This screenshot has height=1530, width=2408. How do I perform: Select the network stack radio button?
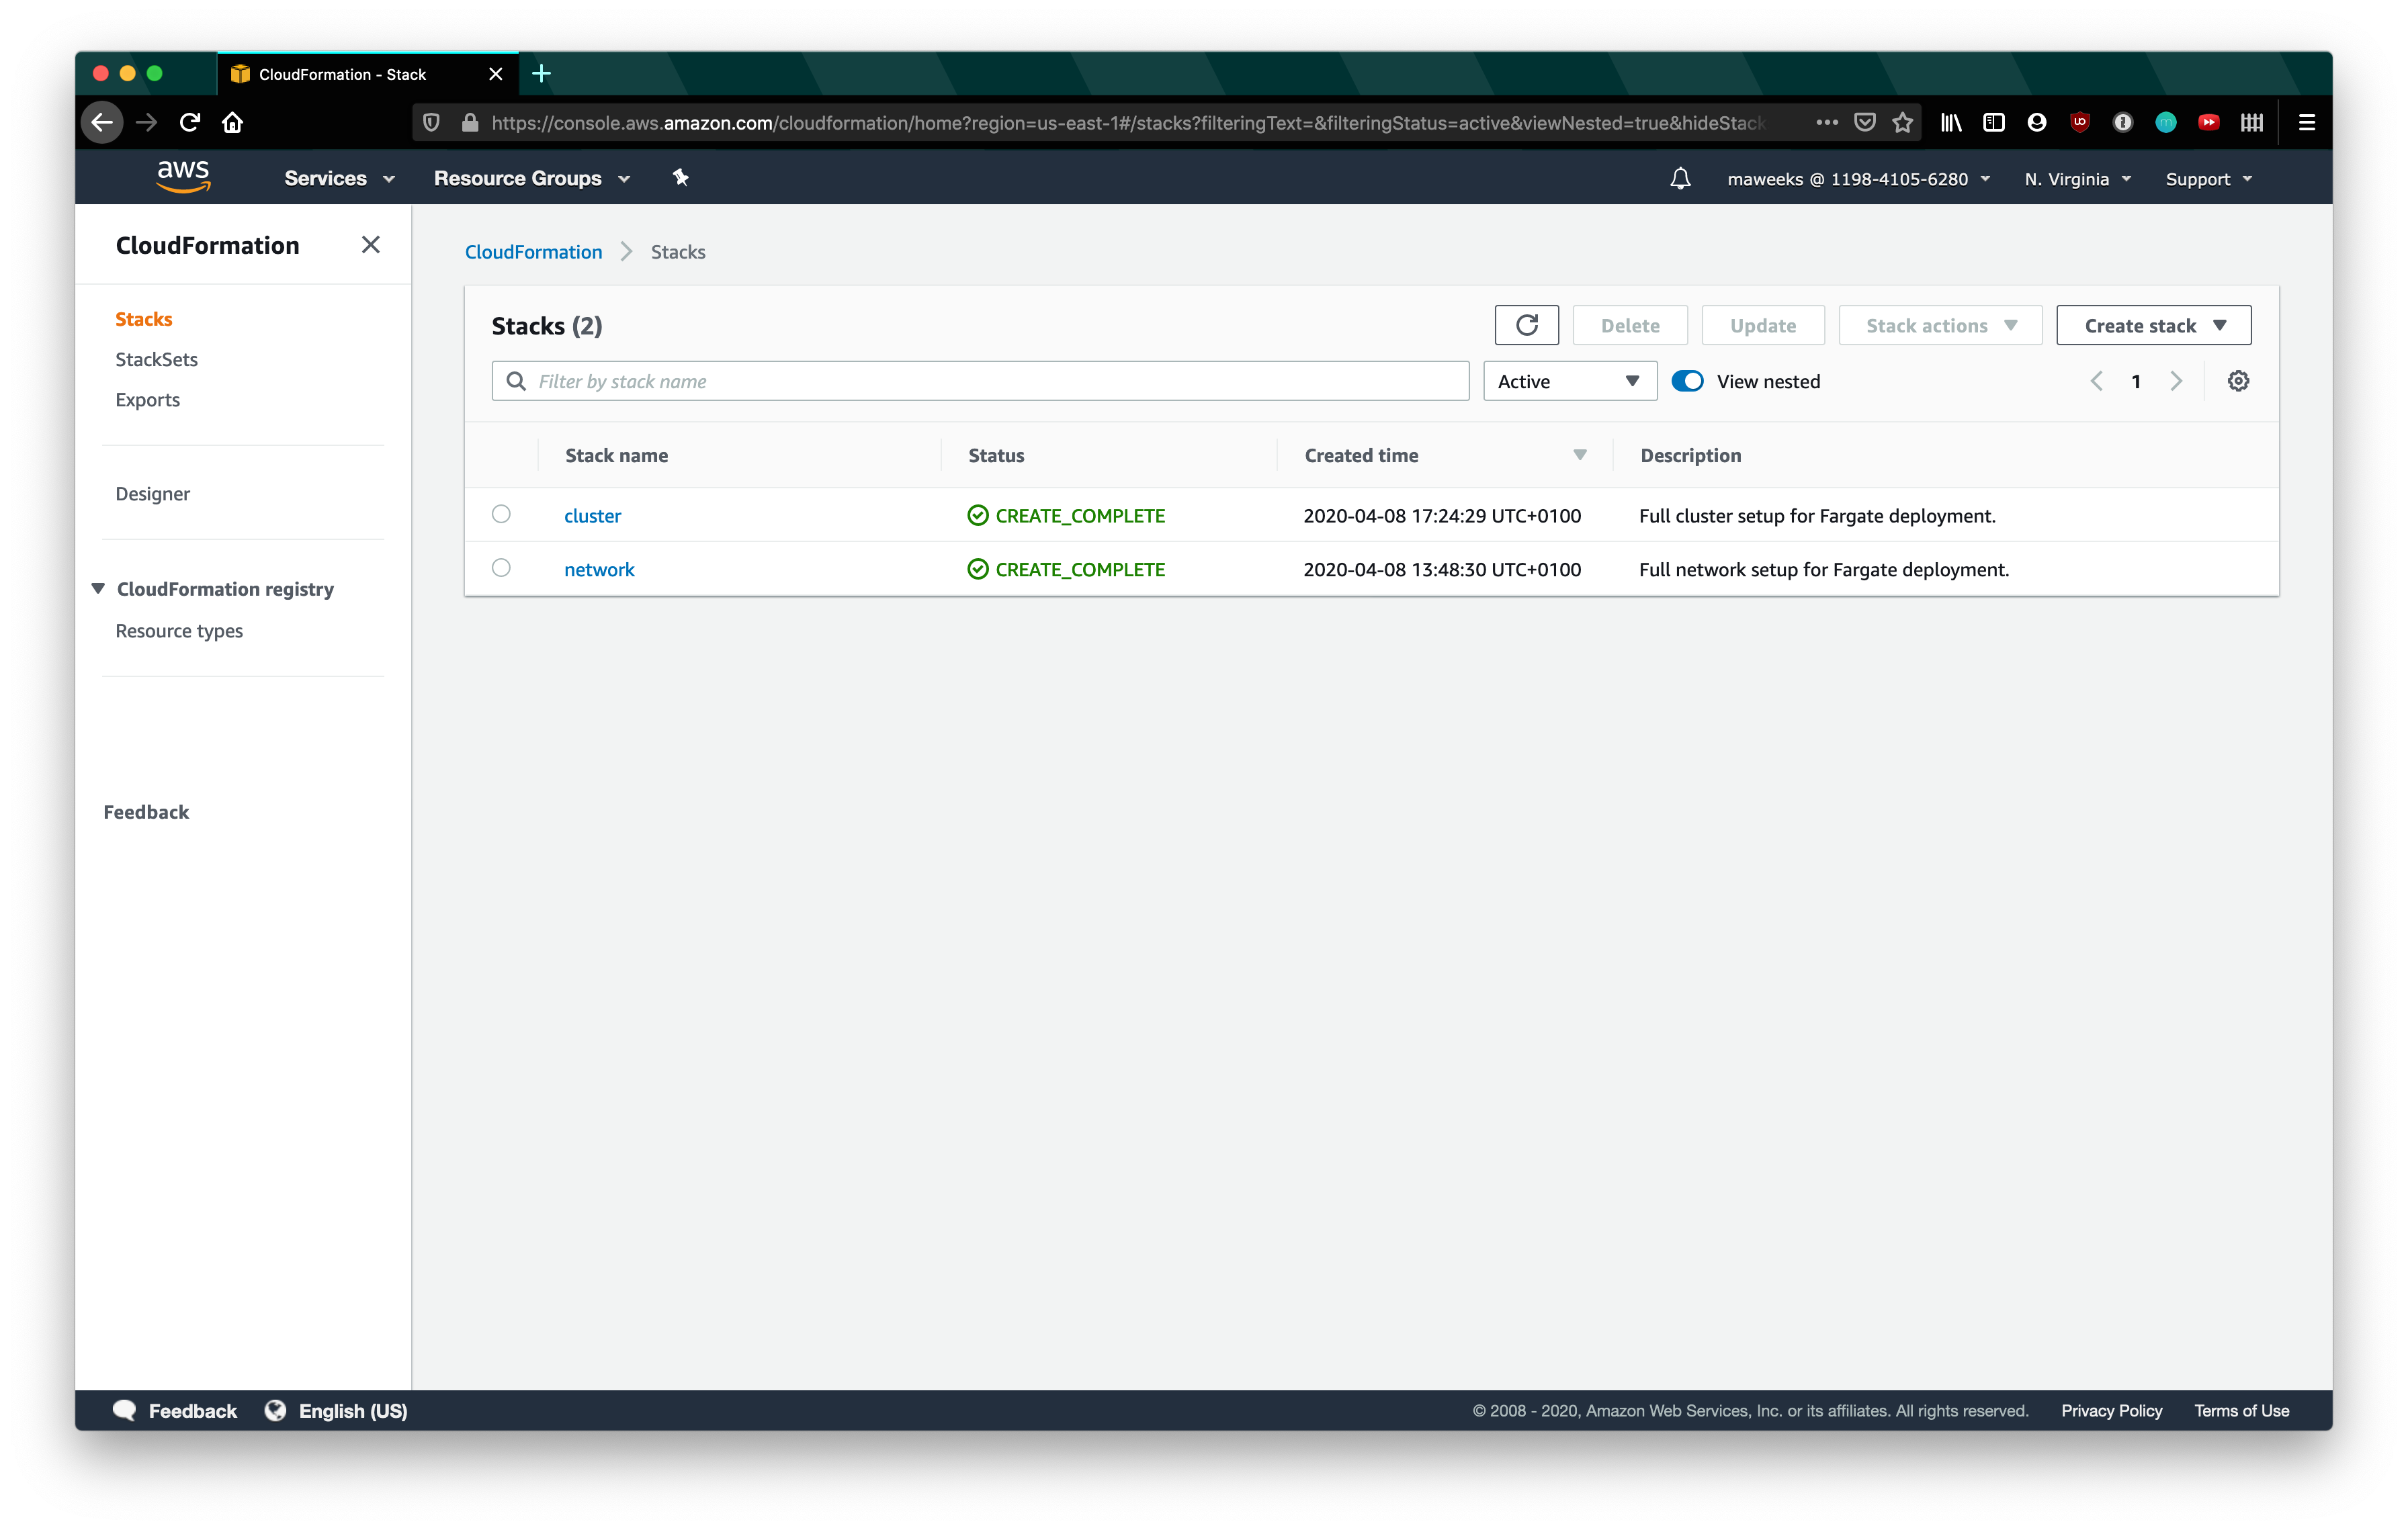pyautogui.click(x=501, y=568)
